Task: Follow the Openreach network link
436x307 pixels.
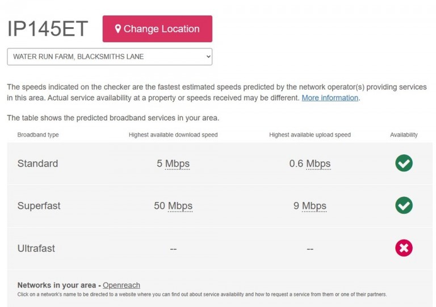Action: click(x=121, y=285)
